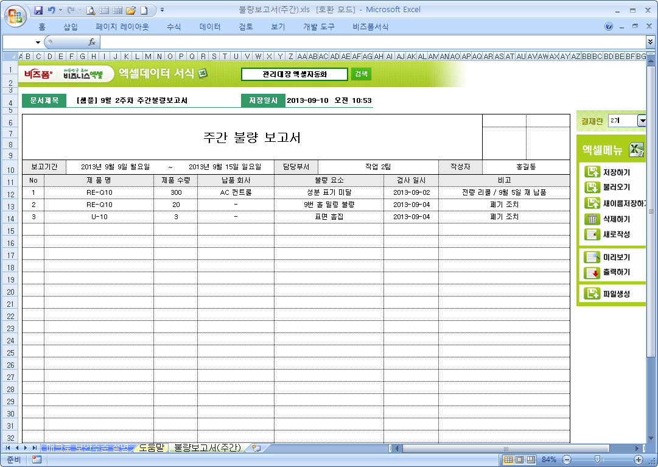This screenshot has width=658, height=467.
Task: Click the Open folder icon in quick access toolbar
Action: pos(130,10)
